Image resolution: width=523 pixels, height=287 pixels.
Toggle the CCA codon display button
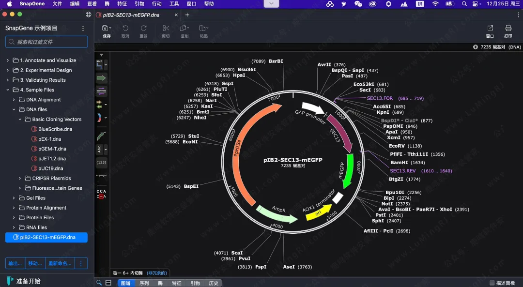tap(101, 194)
